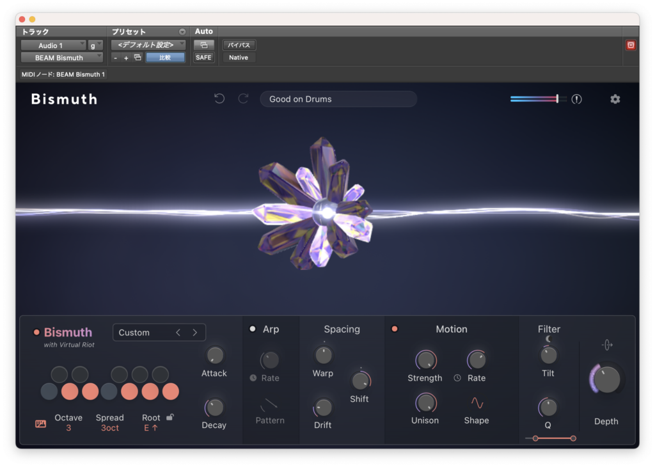Click the sine wave Shape icon
This screenshot has width=655, height=467.
pyautogui.click(x=477, y=403)
